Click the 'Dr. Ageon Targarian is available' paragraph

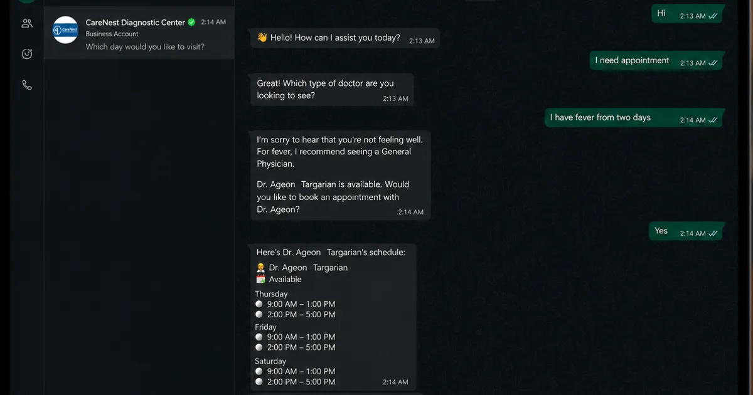[x=333, y=197]
